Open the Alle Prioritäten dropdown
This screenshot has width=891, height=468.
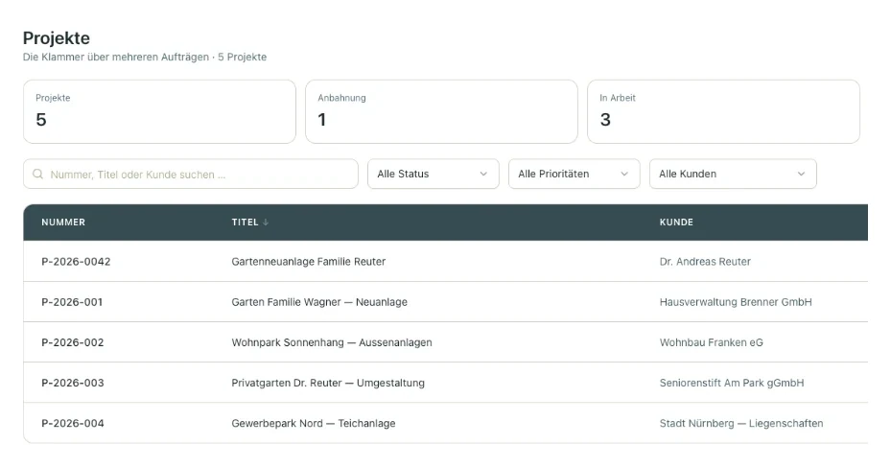[x=574, y=174]
